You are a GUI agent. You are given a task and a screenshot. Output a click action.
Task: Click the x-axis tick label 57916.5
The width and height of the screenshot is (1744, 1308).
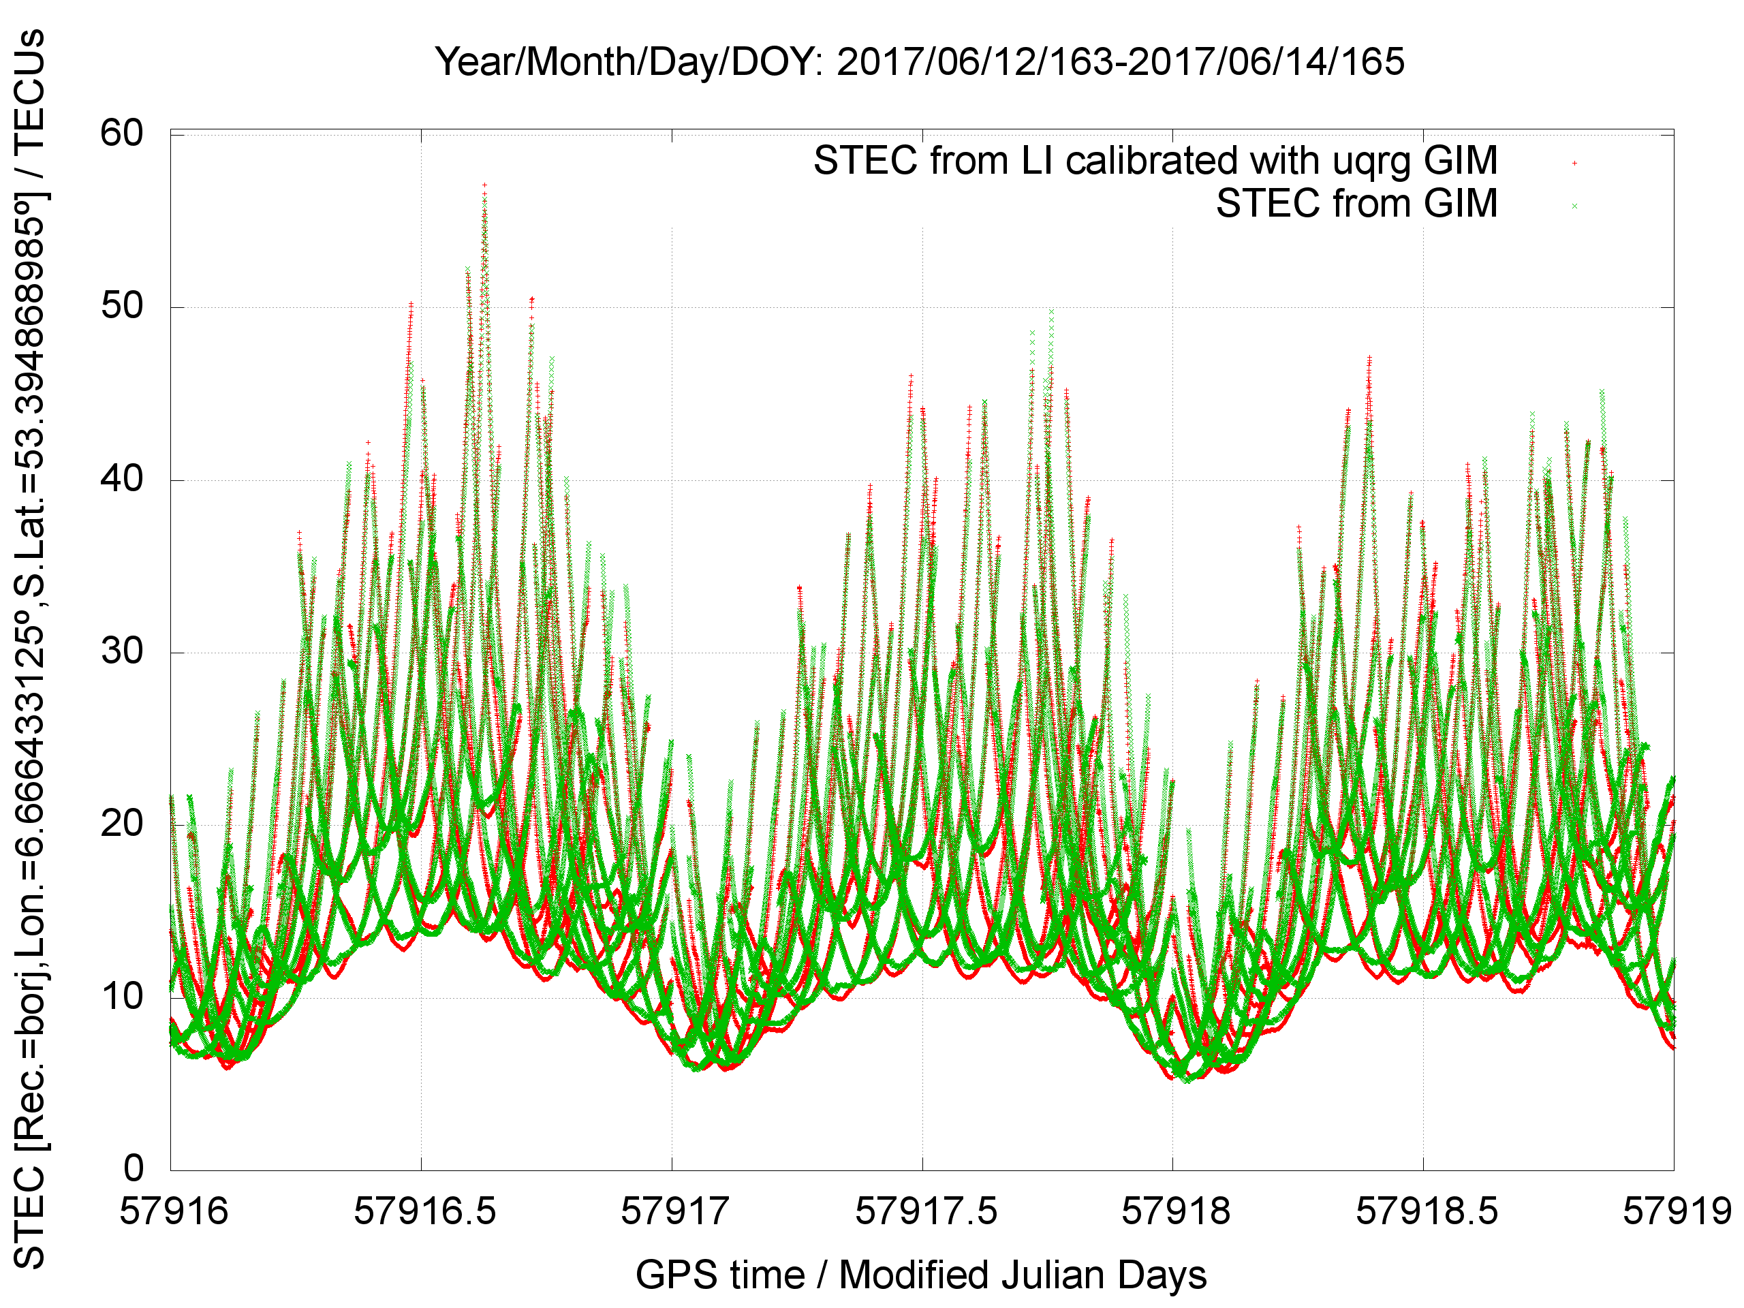(x=424, y=1211)
